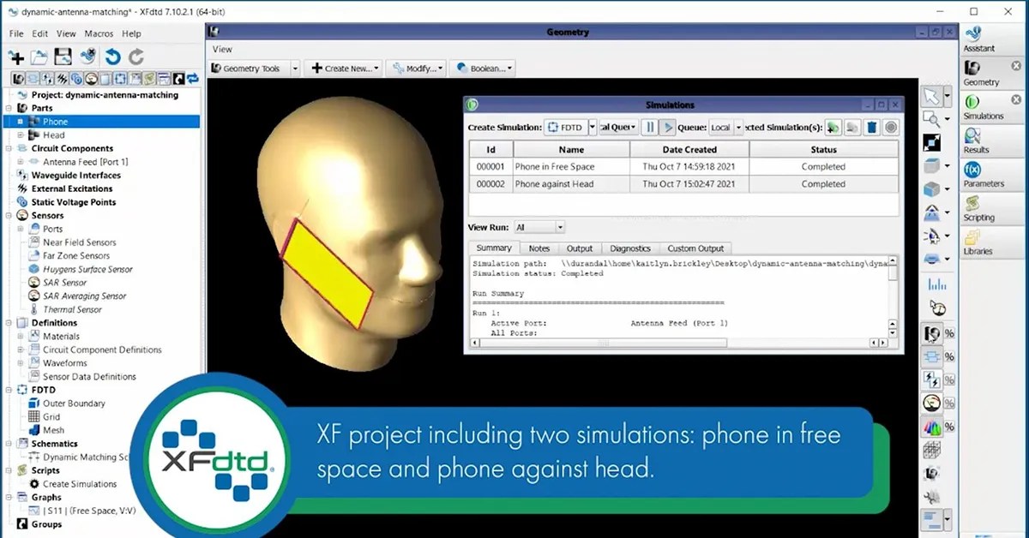The height and width of the screenshot is (538, 1029).
Task: Switch to the Custom Output tab
Action: [x=695, y=248]
